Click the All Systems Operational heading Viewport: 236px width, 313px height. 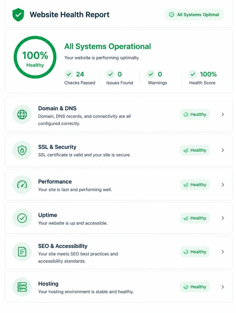tap(107, 46)
